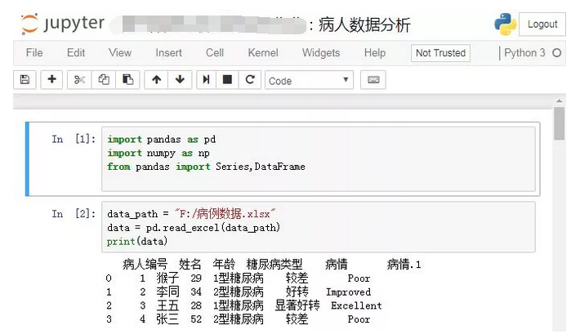Insert a cell below with plus icon

[51, 79]
